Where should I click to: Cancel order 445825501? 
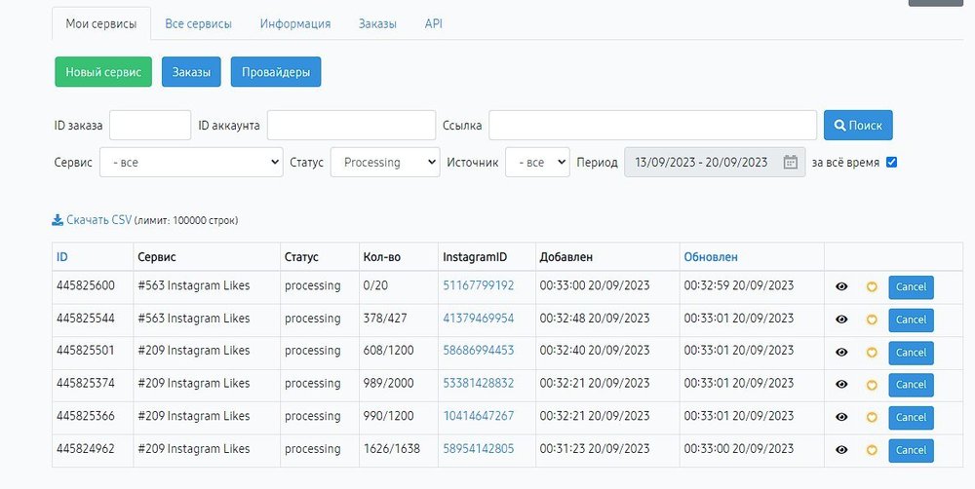(911, 353)
